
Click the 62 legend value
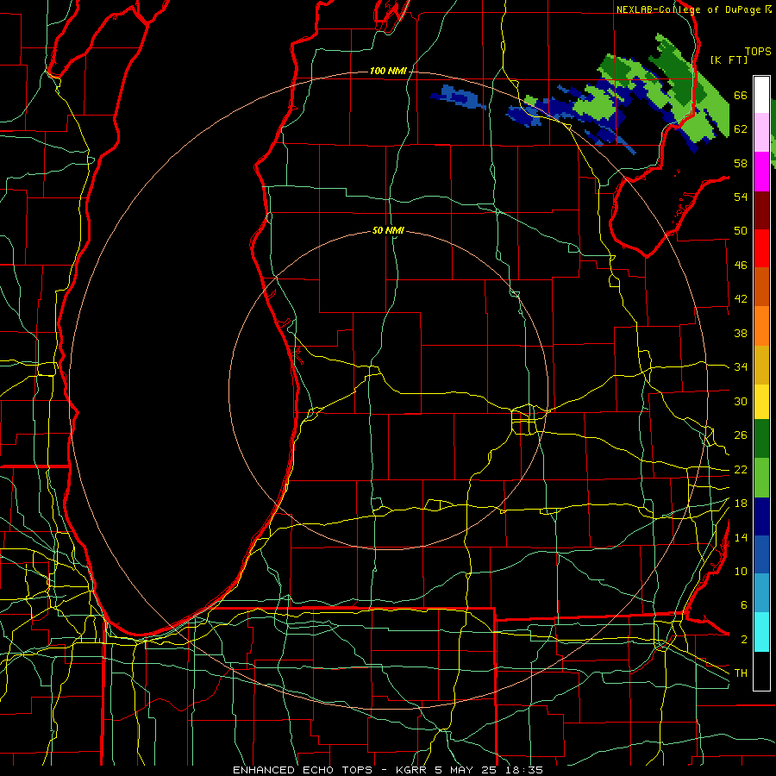point(741,128)
